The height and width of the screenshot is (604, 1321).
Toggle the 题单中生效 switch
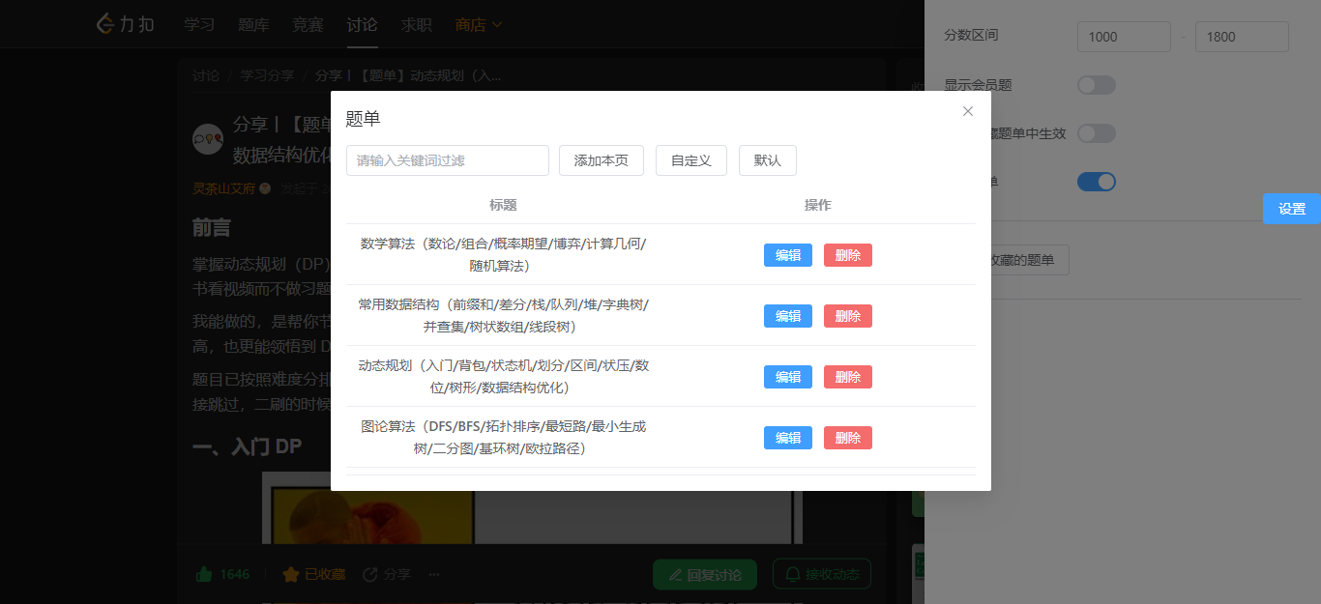point(1097,133)
